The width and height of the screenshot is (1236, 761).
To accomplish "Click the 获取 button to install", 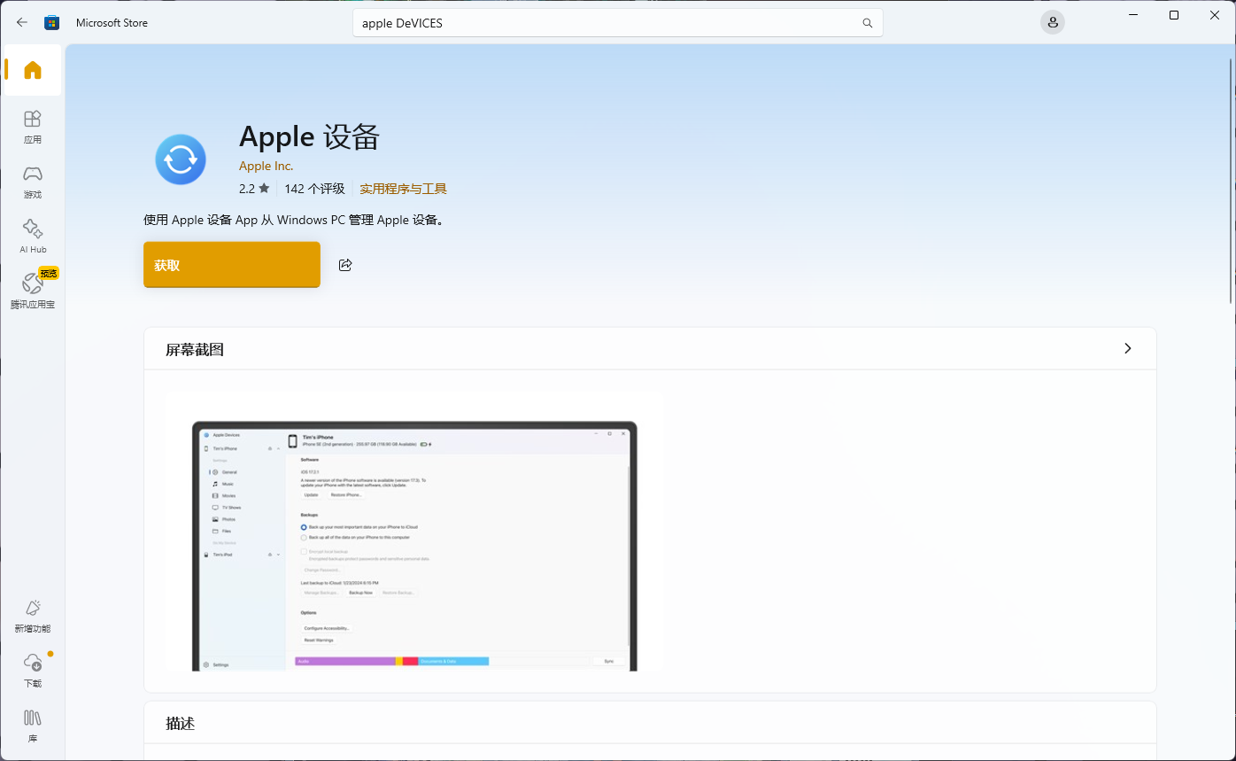I will 231,264.
